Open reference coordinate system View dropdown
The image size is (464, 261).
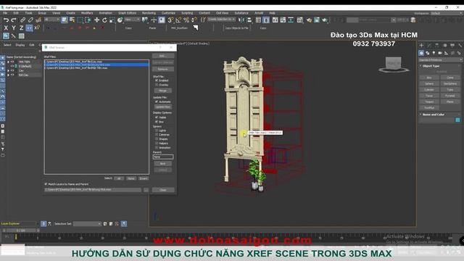[132, 20]
